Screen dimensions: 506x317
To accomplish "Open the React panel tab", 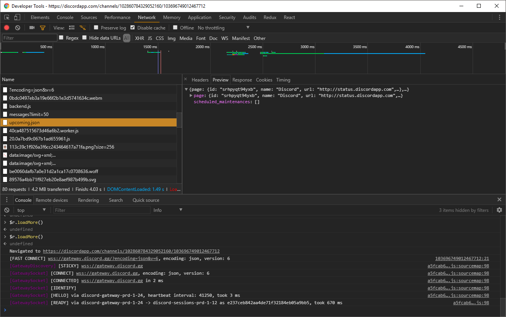I will click(289, 17).
